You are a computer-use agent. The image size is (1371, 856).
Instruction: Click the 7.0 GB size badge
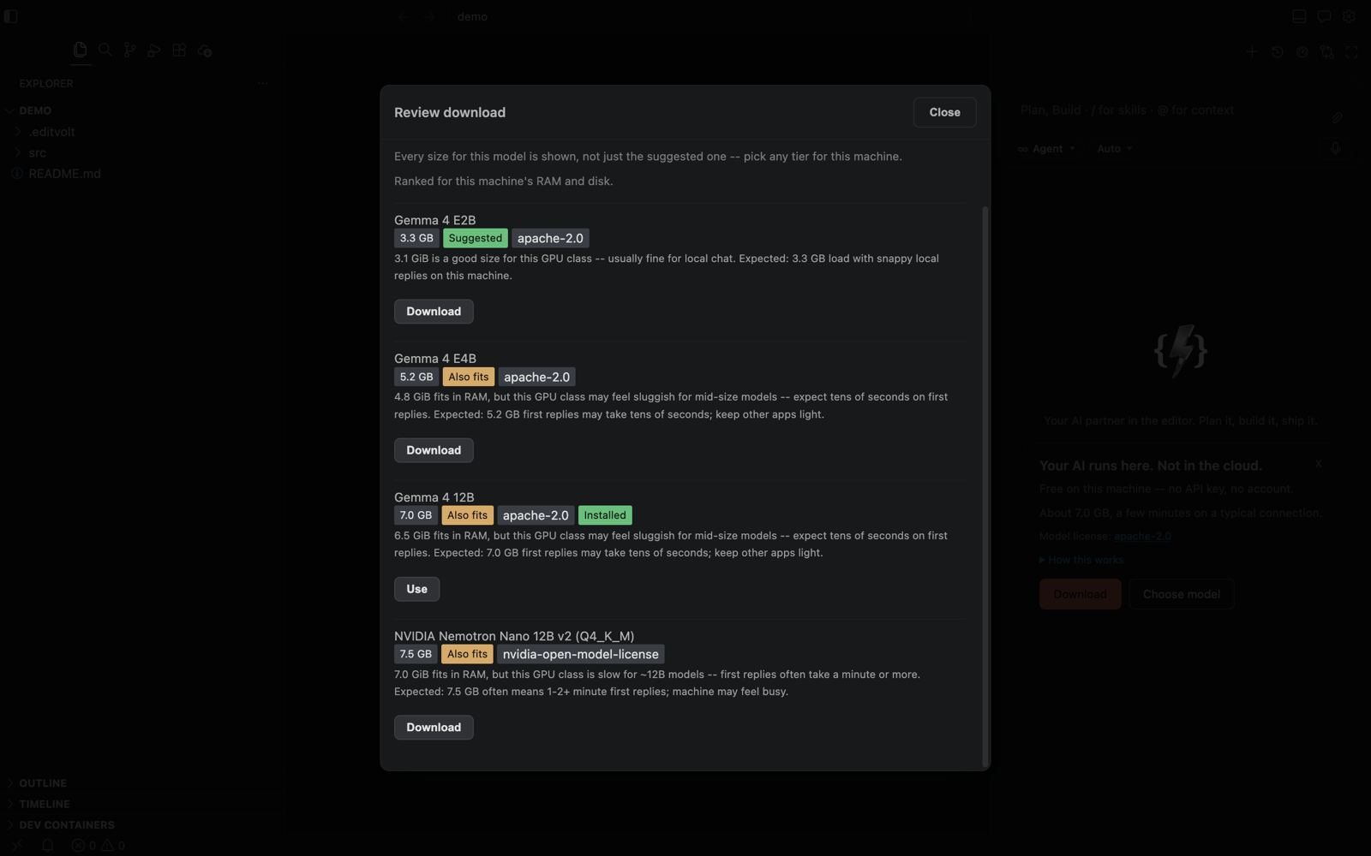click(x=416, y=515)
